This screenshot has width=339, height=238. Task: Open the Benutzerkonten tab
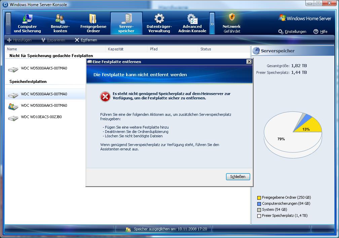click(x=60, y=23)
